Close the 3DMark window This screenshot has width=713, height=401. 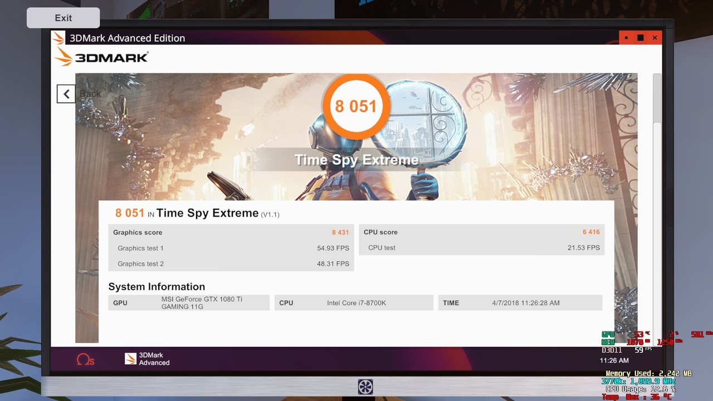coord(655,38)
